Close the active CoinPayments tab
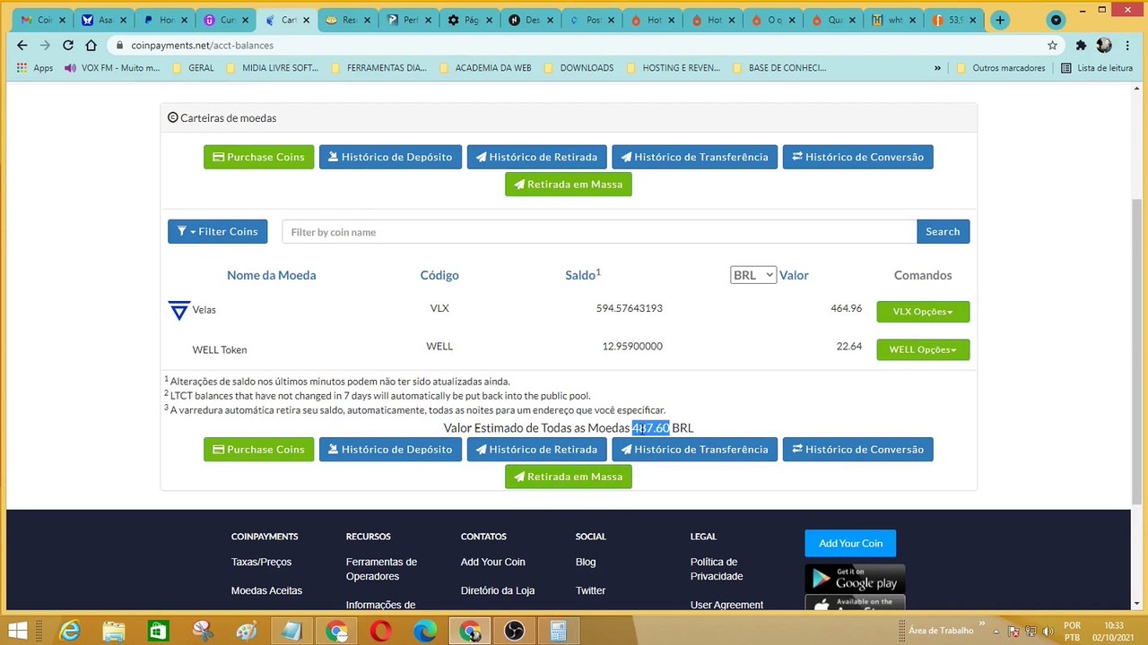 308,20
